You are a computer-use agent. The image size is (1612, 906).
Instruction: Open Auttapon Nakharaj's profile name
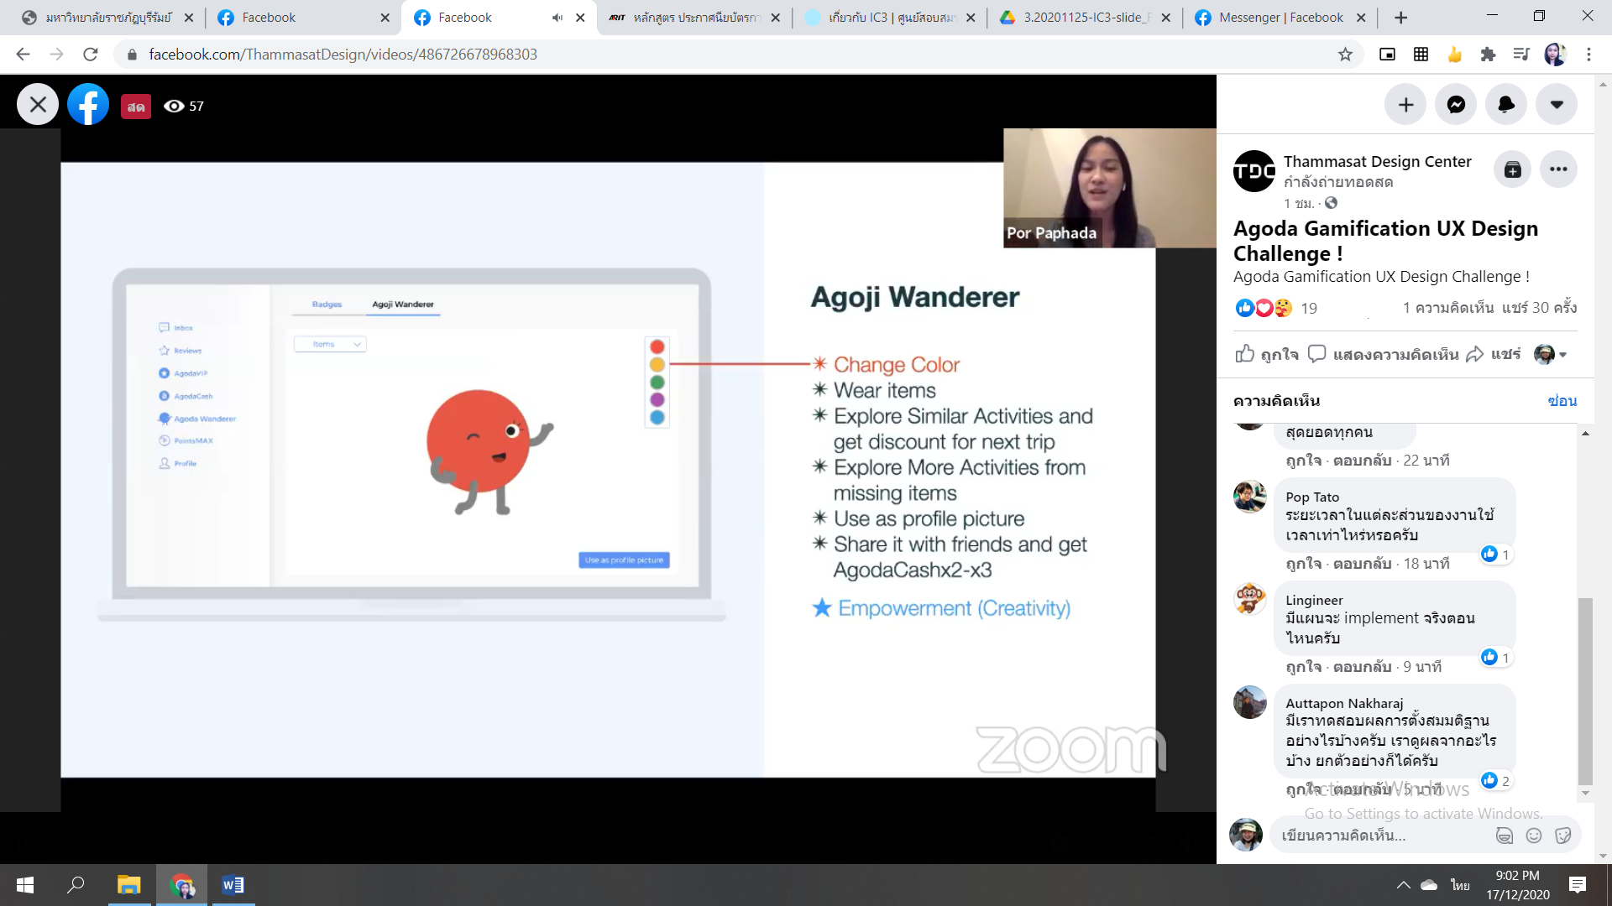pyautogui.click(x=1344, y=703)
